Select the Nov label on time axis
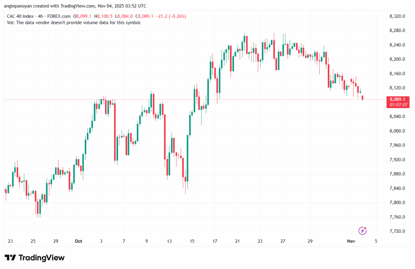 [352, 241]
